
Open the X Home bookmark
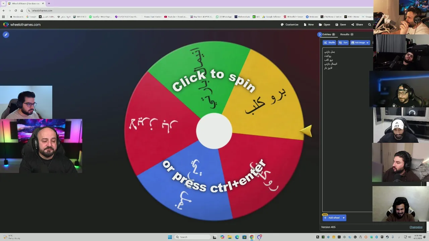(x=330, y=17)
